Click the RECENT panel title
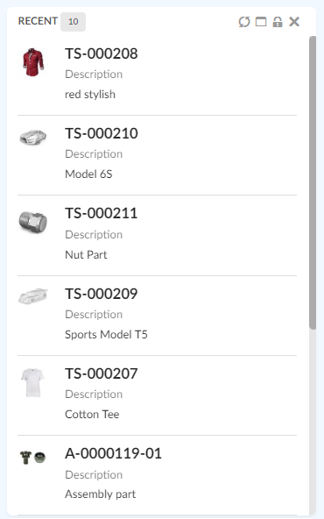The width and height of the screenshot is (324, 519). pyautogui.click(x=38, y=21)
